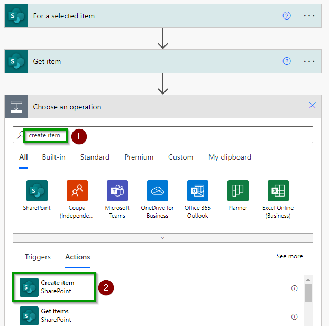Click the search magnifier icon
The height and width of the screenshot is (326, 329).
click(x=20, y=135)
